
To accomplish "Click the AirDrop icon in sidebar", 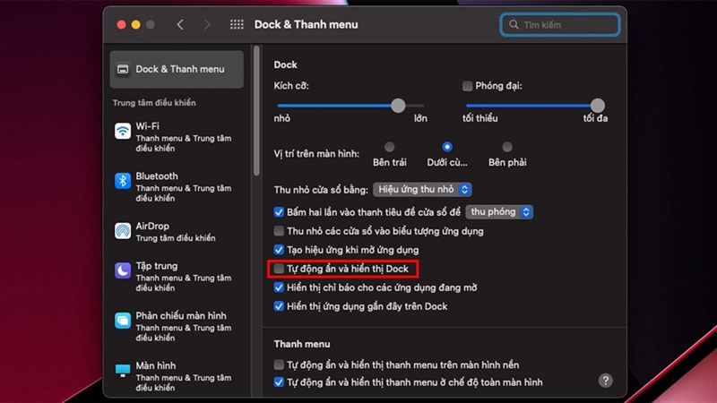I will point(123,231).
